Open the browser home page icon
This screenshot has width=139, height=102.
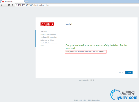13,5
